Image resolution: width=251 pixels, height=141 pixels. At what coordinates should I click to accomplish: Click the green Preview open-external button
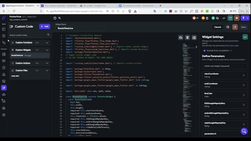pos(230,18)
